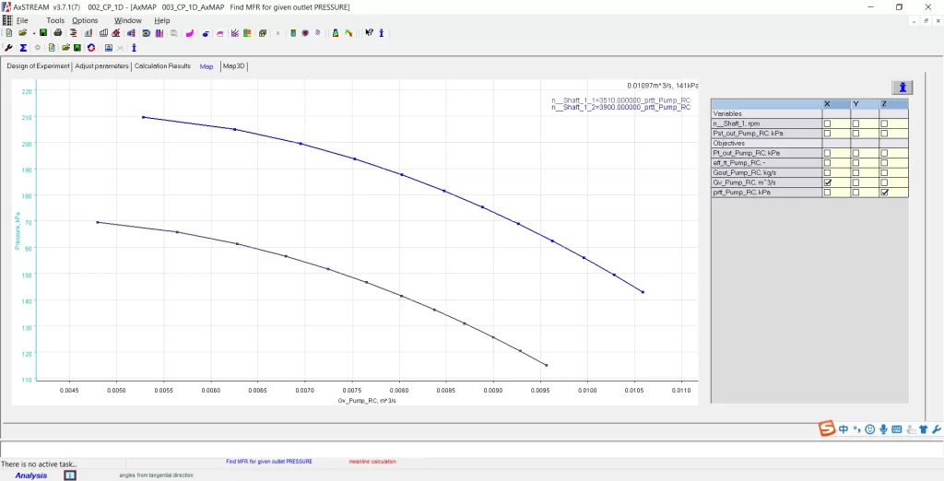Viewport: 944px width, 481px height.
Task: Click the blue info icon in the top toolbar
Action: [x=382, y=32]
